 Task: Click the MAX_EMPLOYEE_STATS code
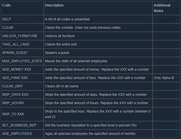[22, 61]
